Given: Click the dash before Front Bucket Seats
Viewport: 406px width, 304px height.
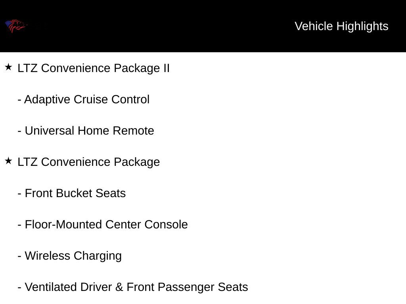Looking at the screenshot, I should [x=19, y=194].
